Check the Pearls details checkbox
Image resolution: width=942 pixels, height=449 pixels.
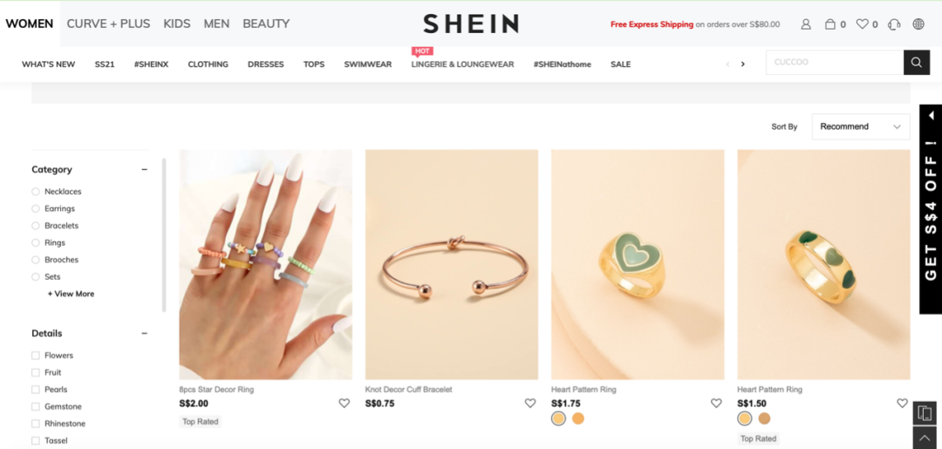tap(36, 390)
